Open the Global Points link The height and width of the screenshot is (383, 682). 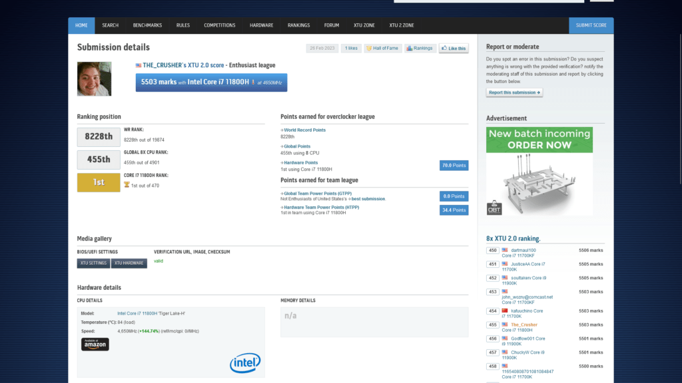tap(297, 146)
